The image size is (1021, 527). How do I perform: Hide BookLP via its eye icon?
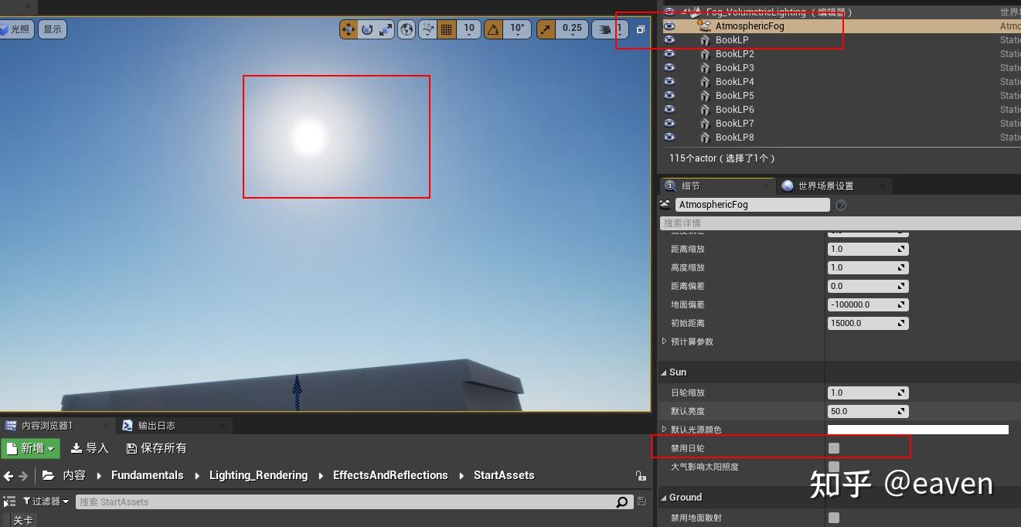(669, 39)
